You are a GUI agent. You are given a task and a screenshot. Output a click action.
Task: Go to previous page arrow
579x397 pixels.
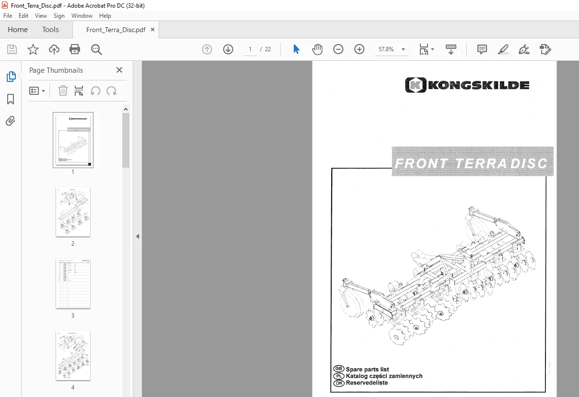tap(207, 49)
